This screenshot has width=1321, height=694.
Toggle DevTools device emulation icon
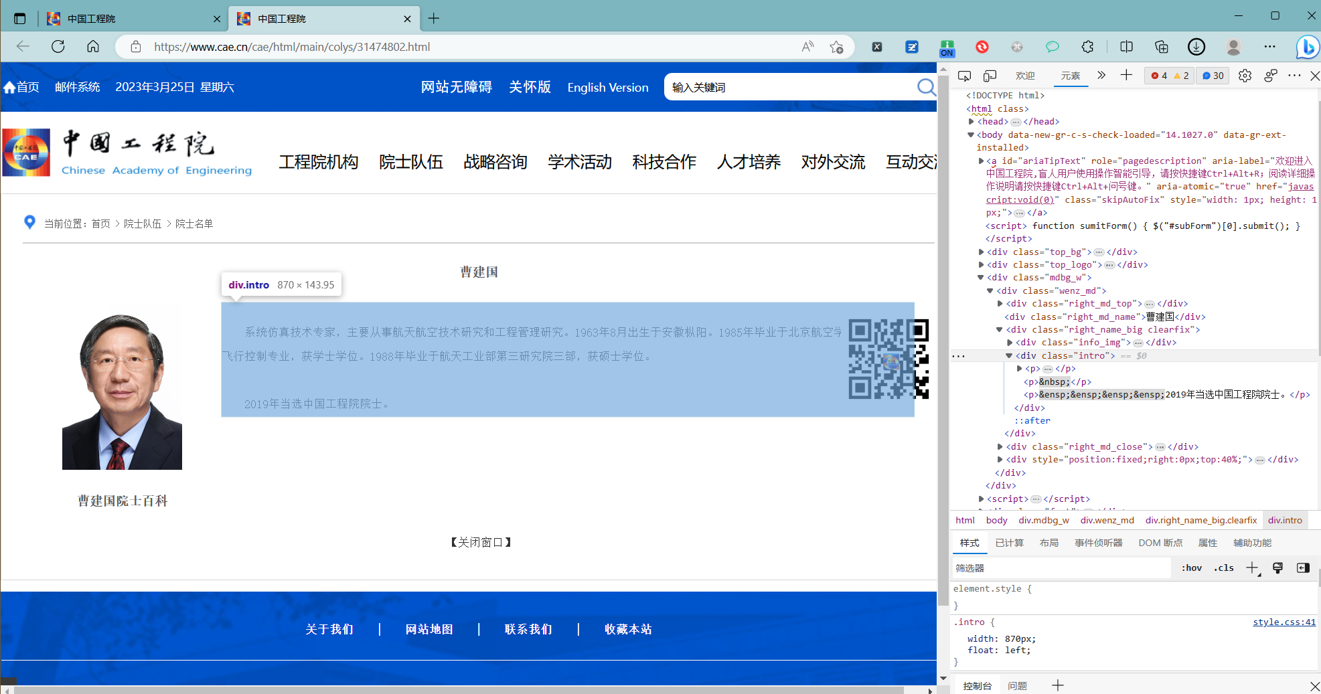pos(990,76)
